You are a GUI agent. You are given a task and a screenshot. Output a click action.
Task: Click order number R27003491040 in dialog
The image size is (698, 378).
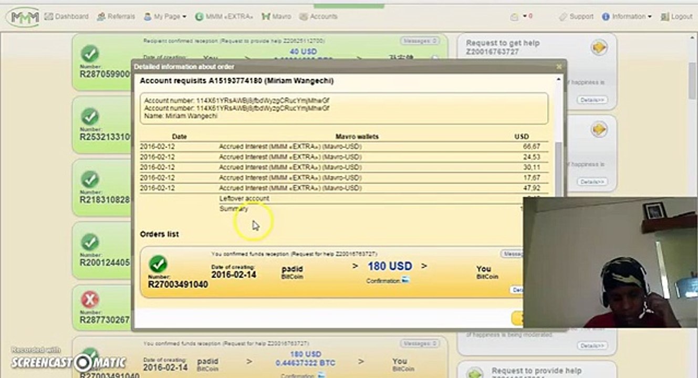tap(178, 285)
